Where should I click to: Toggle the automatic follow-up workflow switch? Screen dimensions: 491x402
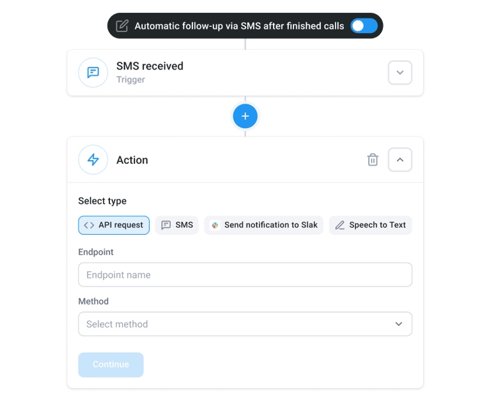[x=364, y=26]
